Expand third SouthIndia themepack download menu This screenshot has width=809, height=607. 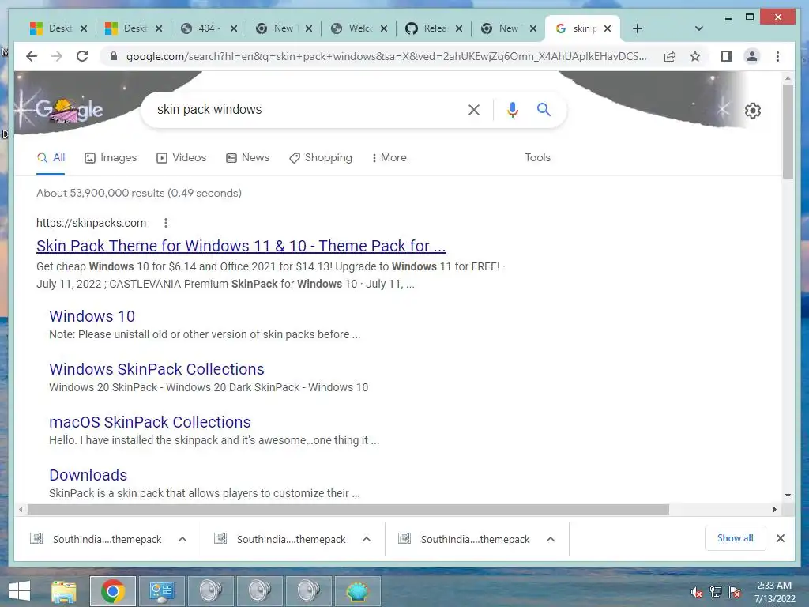click(x=551, y=539)
